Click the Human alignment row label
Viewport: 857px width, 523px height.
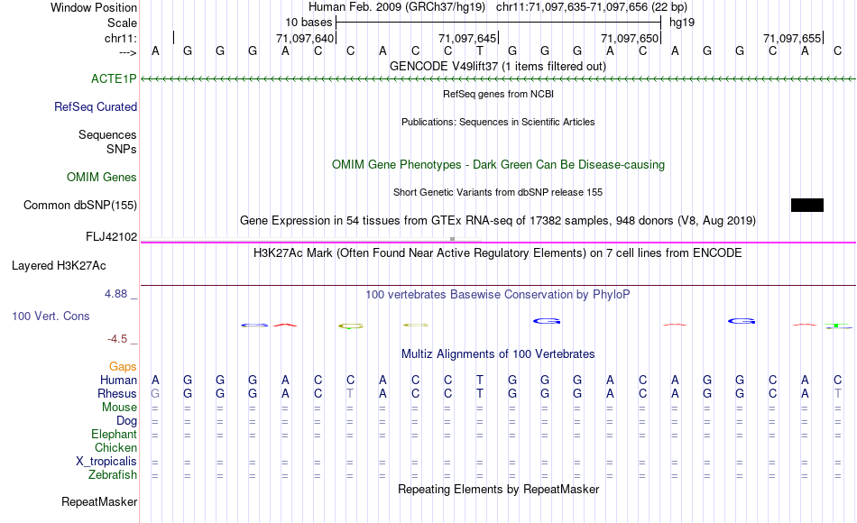pyautogui.click(x=118, y=380)
